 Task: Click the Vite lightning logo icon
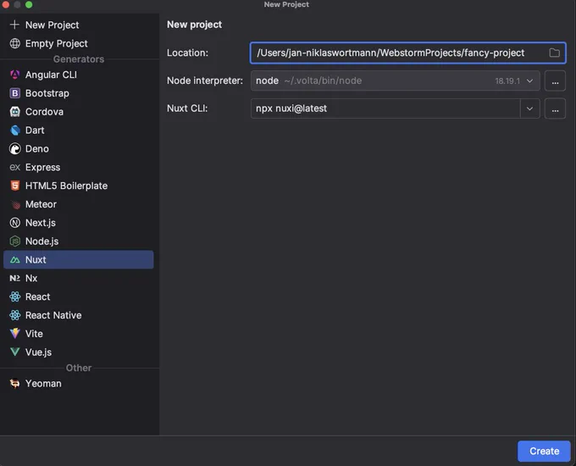tap(14, 333)
